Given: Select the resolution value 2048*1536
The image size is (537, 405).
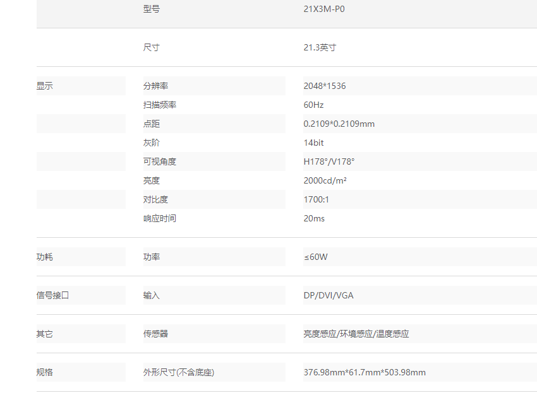Looking at the screenshot, I should coord(325,86).
